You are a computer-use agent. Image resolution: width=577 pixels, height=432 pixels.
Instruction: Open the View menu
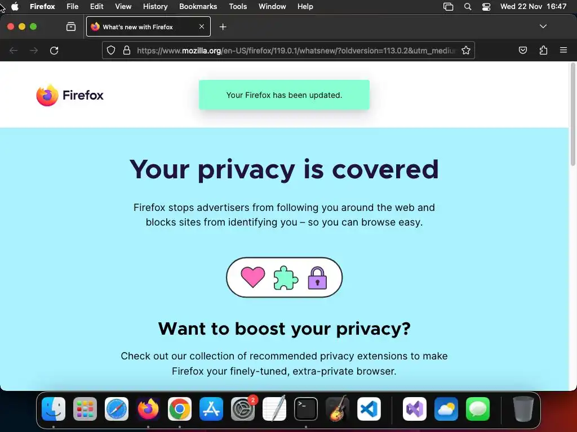[123, 6]
